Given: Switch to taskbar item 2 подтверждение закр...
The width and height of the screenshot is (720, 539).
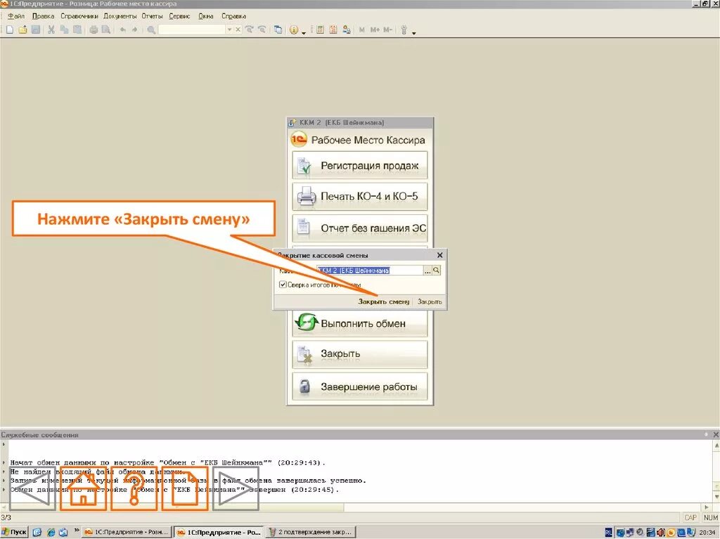Looking at the screenshot, I should (x=311, y=532).
